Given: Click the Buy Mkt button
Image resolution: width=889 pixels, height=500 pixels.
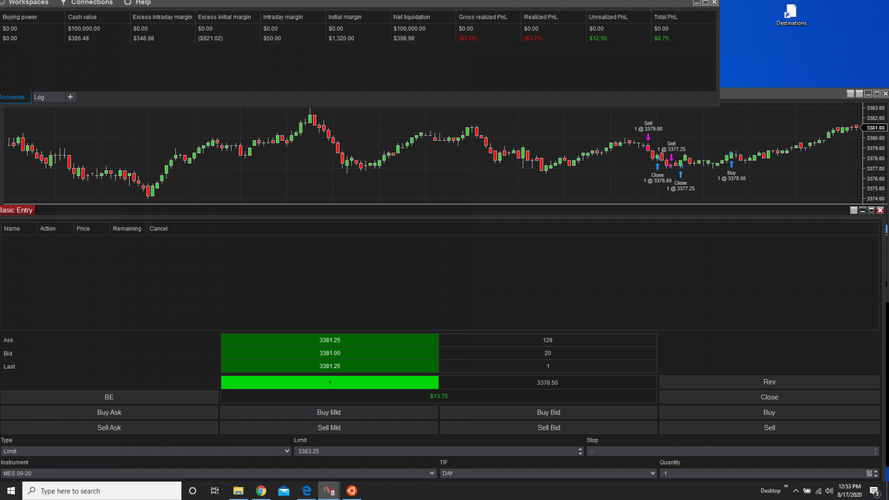Looking at the screenshot, I should (x=329, y=412).
